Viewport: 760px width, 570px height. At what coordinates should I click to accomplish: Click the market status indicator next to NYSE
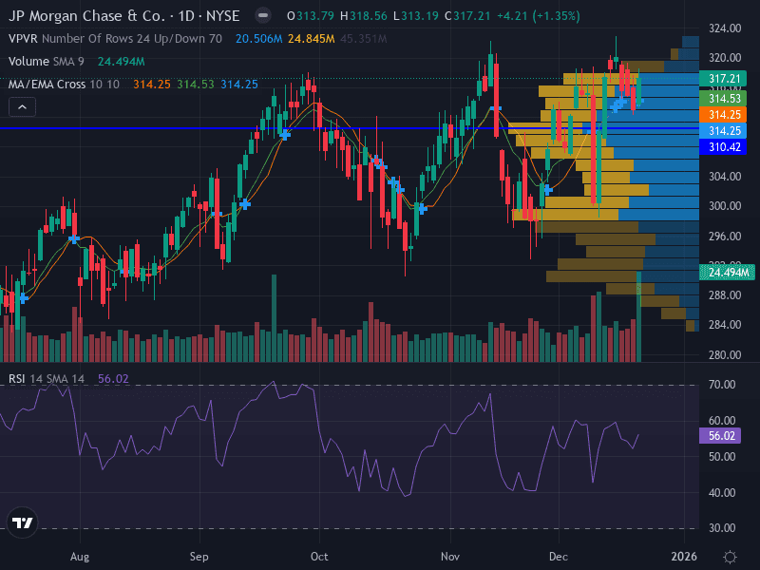coord(263,15)
